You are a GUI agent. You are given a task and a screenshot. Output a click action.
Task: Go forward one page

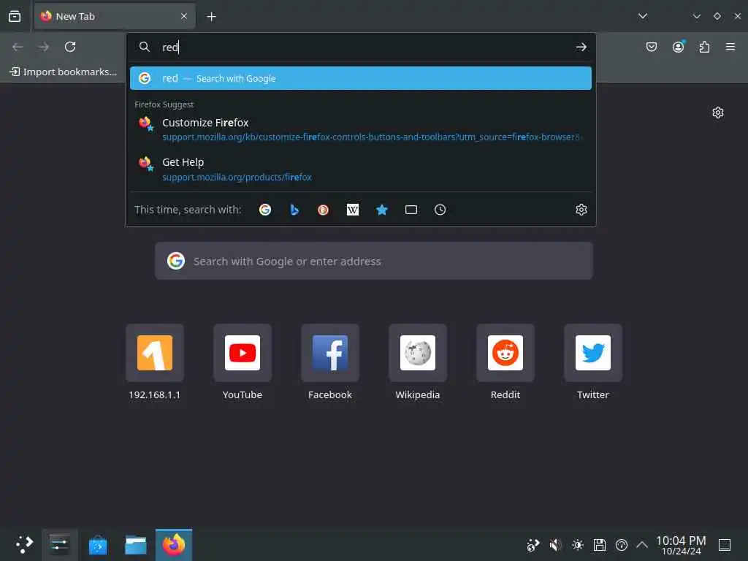coord(44,47)
